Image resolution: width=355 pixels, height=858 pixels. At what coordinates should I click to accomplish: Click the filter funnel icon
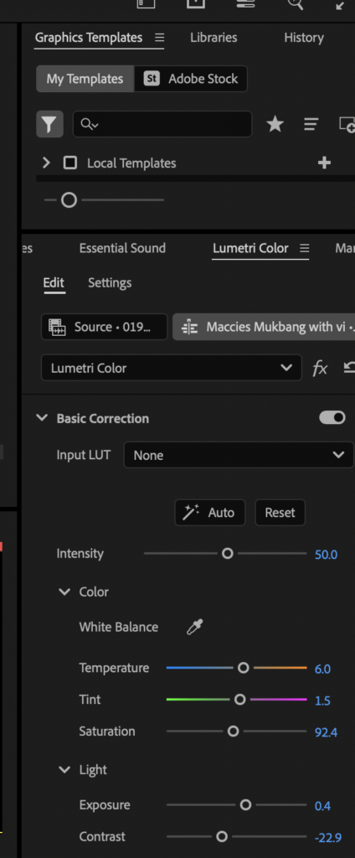pos(49,124)
